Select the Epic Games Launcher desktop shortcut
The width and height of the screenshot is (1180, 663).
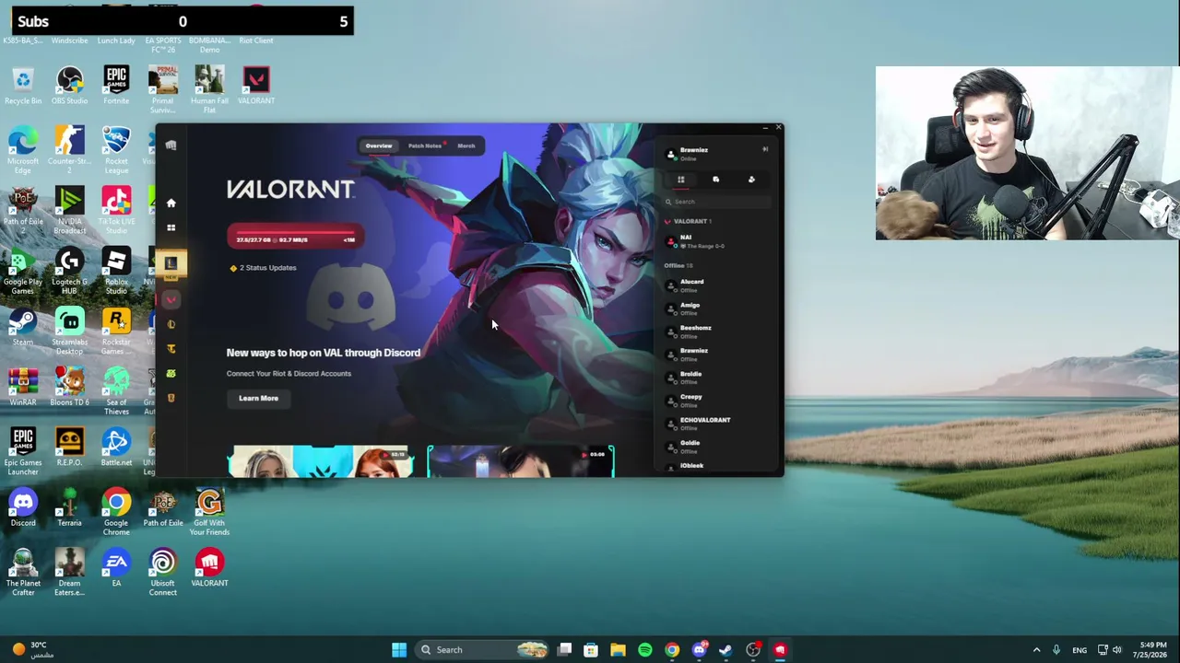pos(23,452)
